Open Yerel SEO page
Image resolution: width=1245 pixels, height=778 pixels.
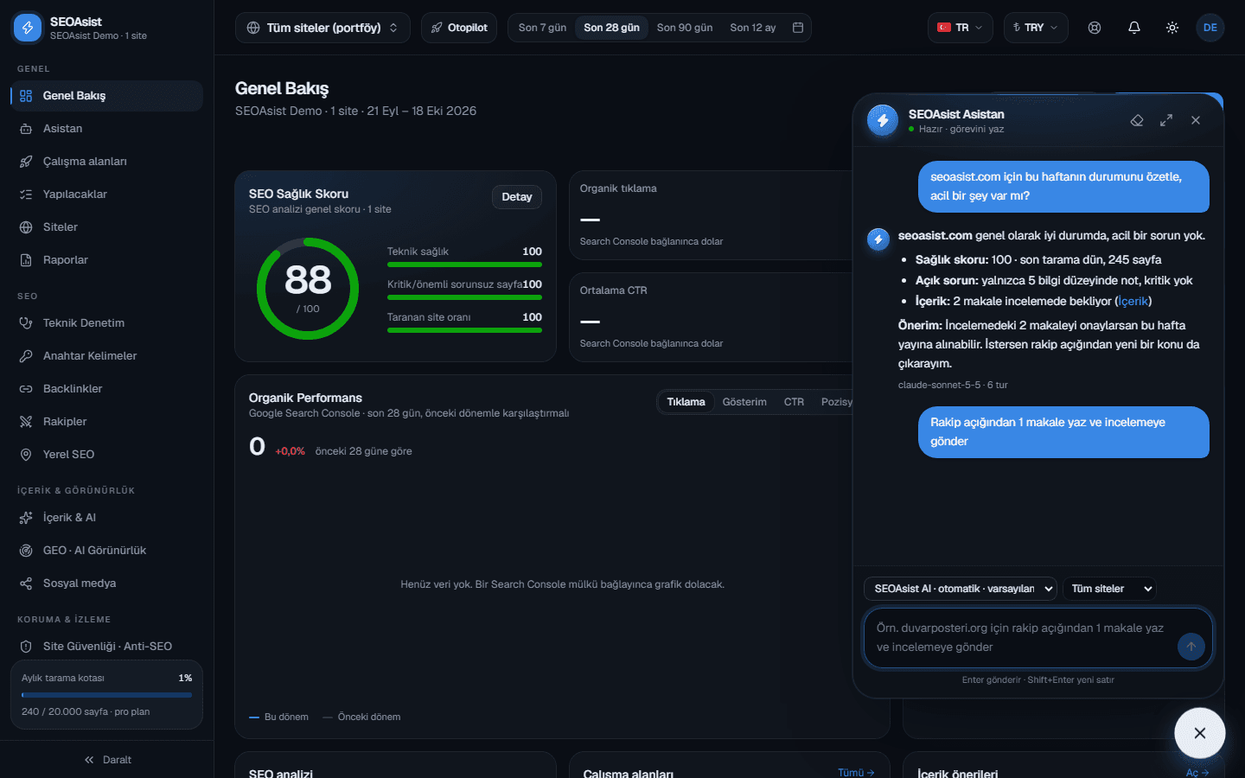click(106, 455)
